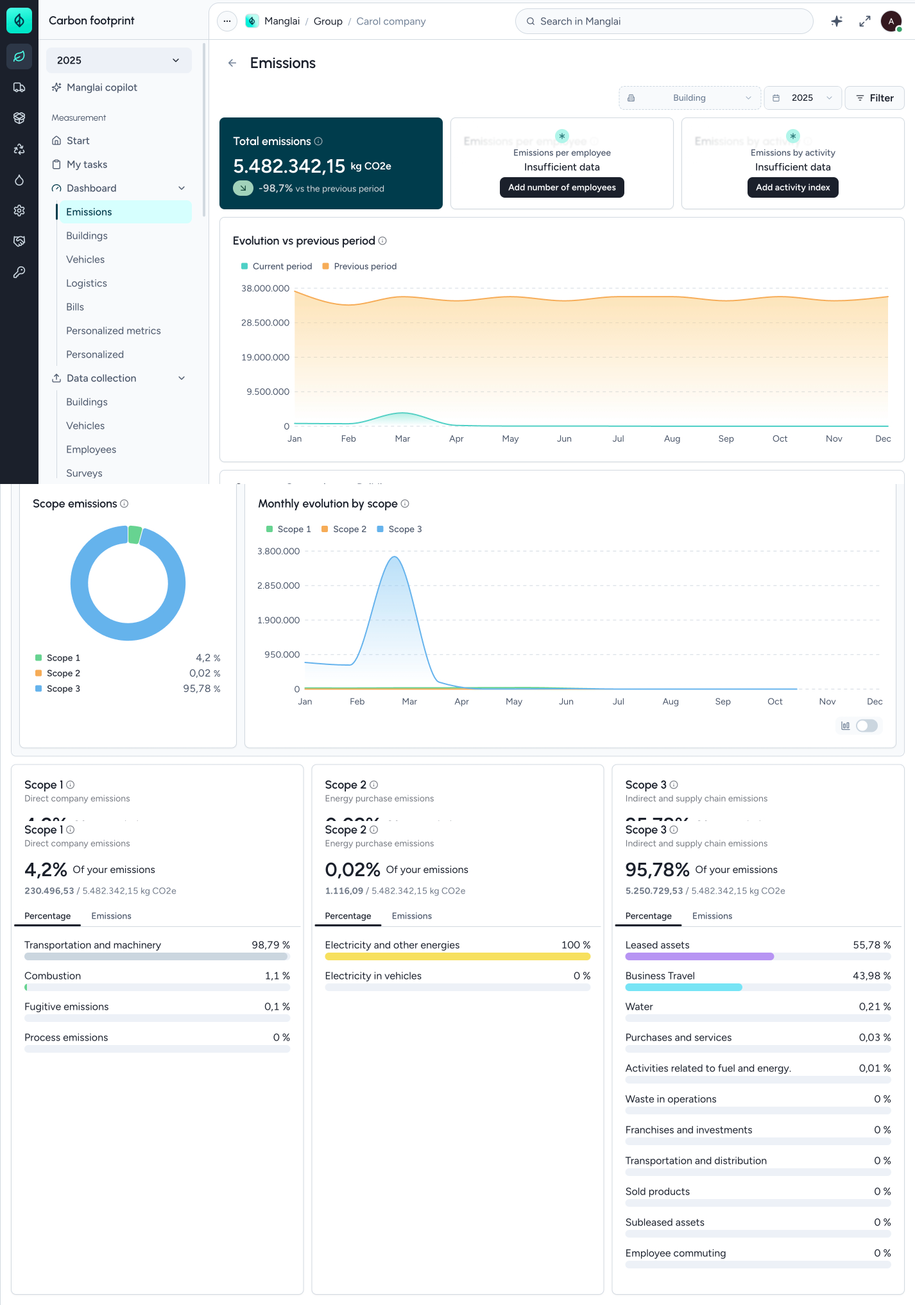Click the sparkle AI icon in header

[837, 21]
